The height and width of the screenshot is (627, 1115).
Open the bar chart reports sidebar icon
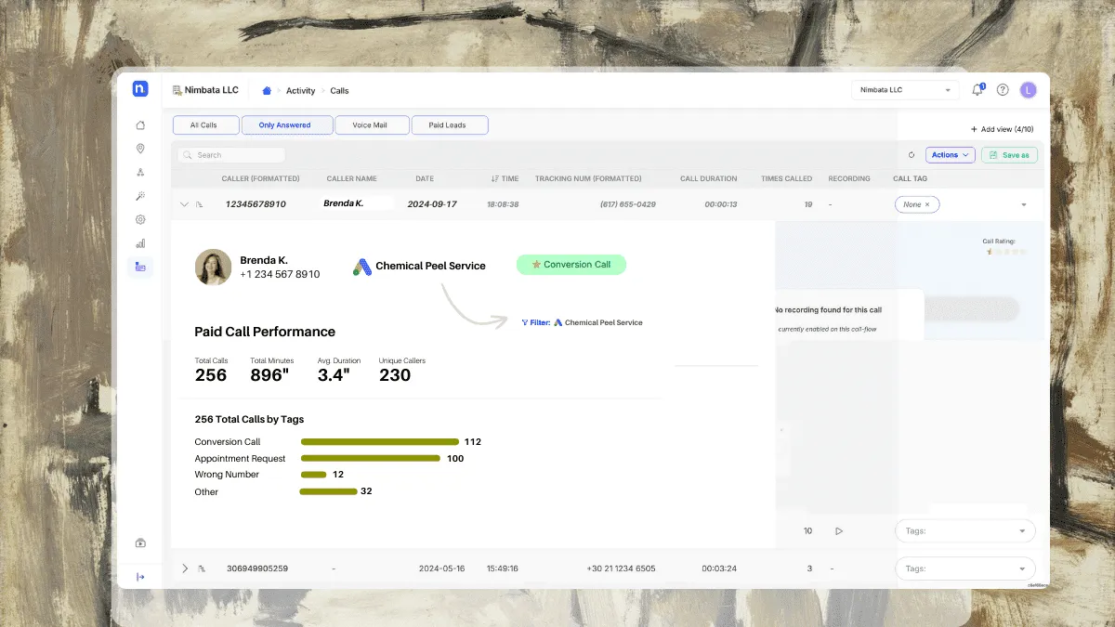(x=140, y=243)
